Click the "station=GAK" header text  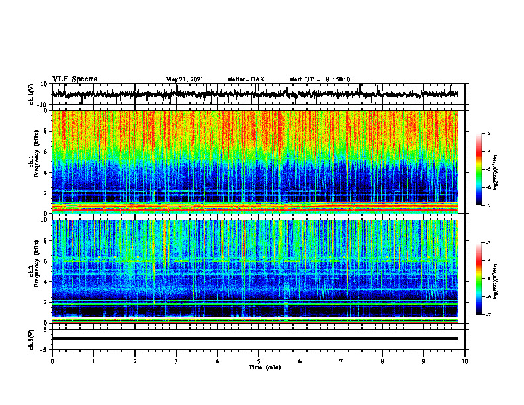click(246, 79)
